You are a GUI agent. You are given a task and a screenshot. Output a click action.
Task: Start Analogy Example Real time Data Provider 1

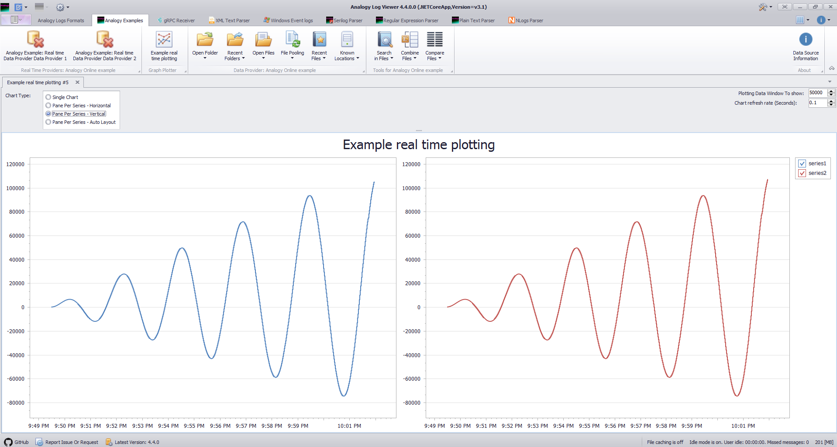pos(35,46)
